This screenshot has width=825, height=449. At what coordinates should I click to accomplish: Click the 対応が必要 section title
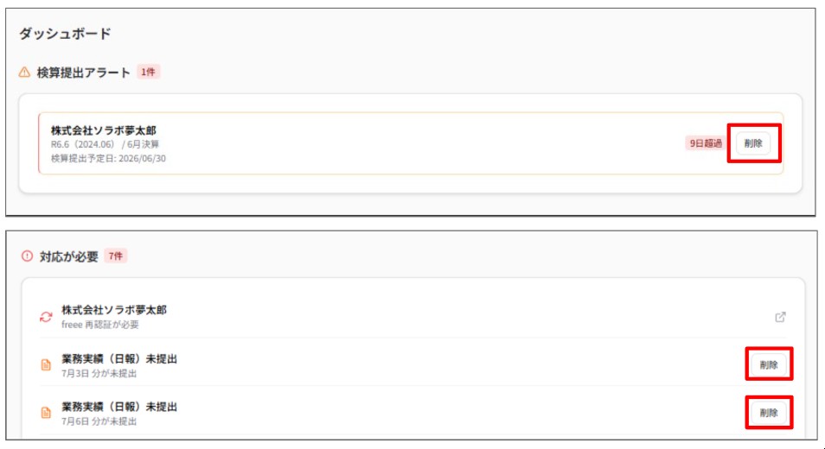(68, 256)
